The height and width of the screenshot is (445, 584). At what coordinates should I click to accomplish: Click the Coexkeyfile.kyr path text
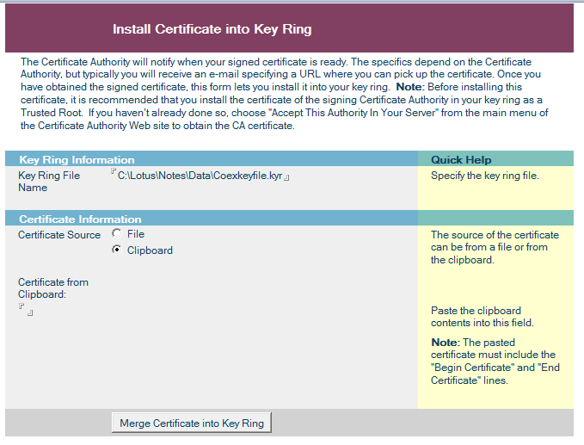point(200,176)
